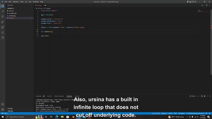Select the Python interpreter version in status bar
This screenshot has width=212, height=119.
(195, 113)
